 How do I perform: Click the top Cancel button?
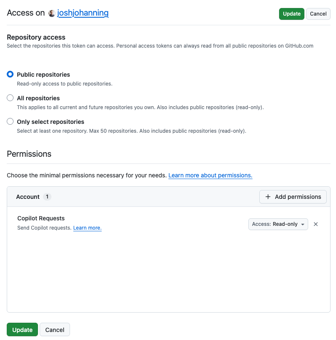(318, 14)
